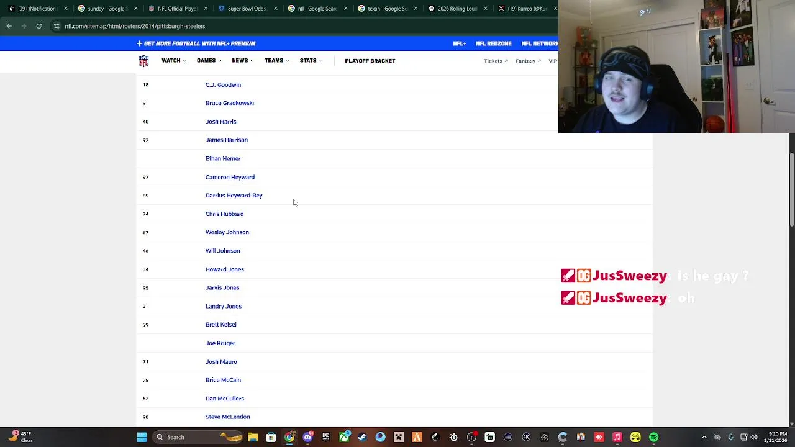Open Wesley Johnson player link
Screen dimensions: 795x447
click(x=227, y=232)
